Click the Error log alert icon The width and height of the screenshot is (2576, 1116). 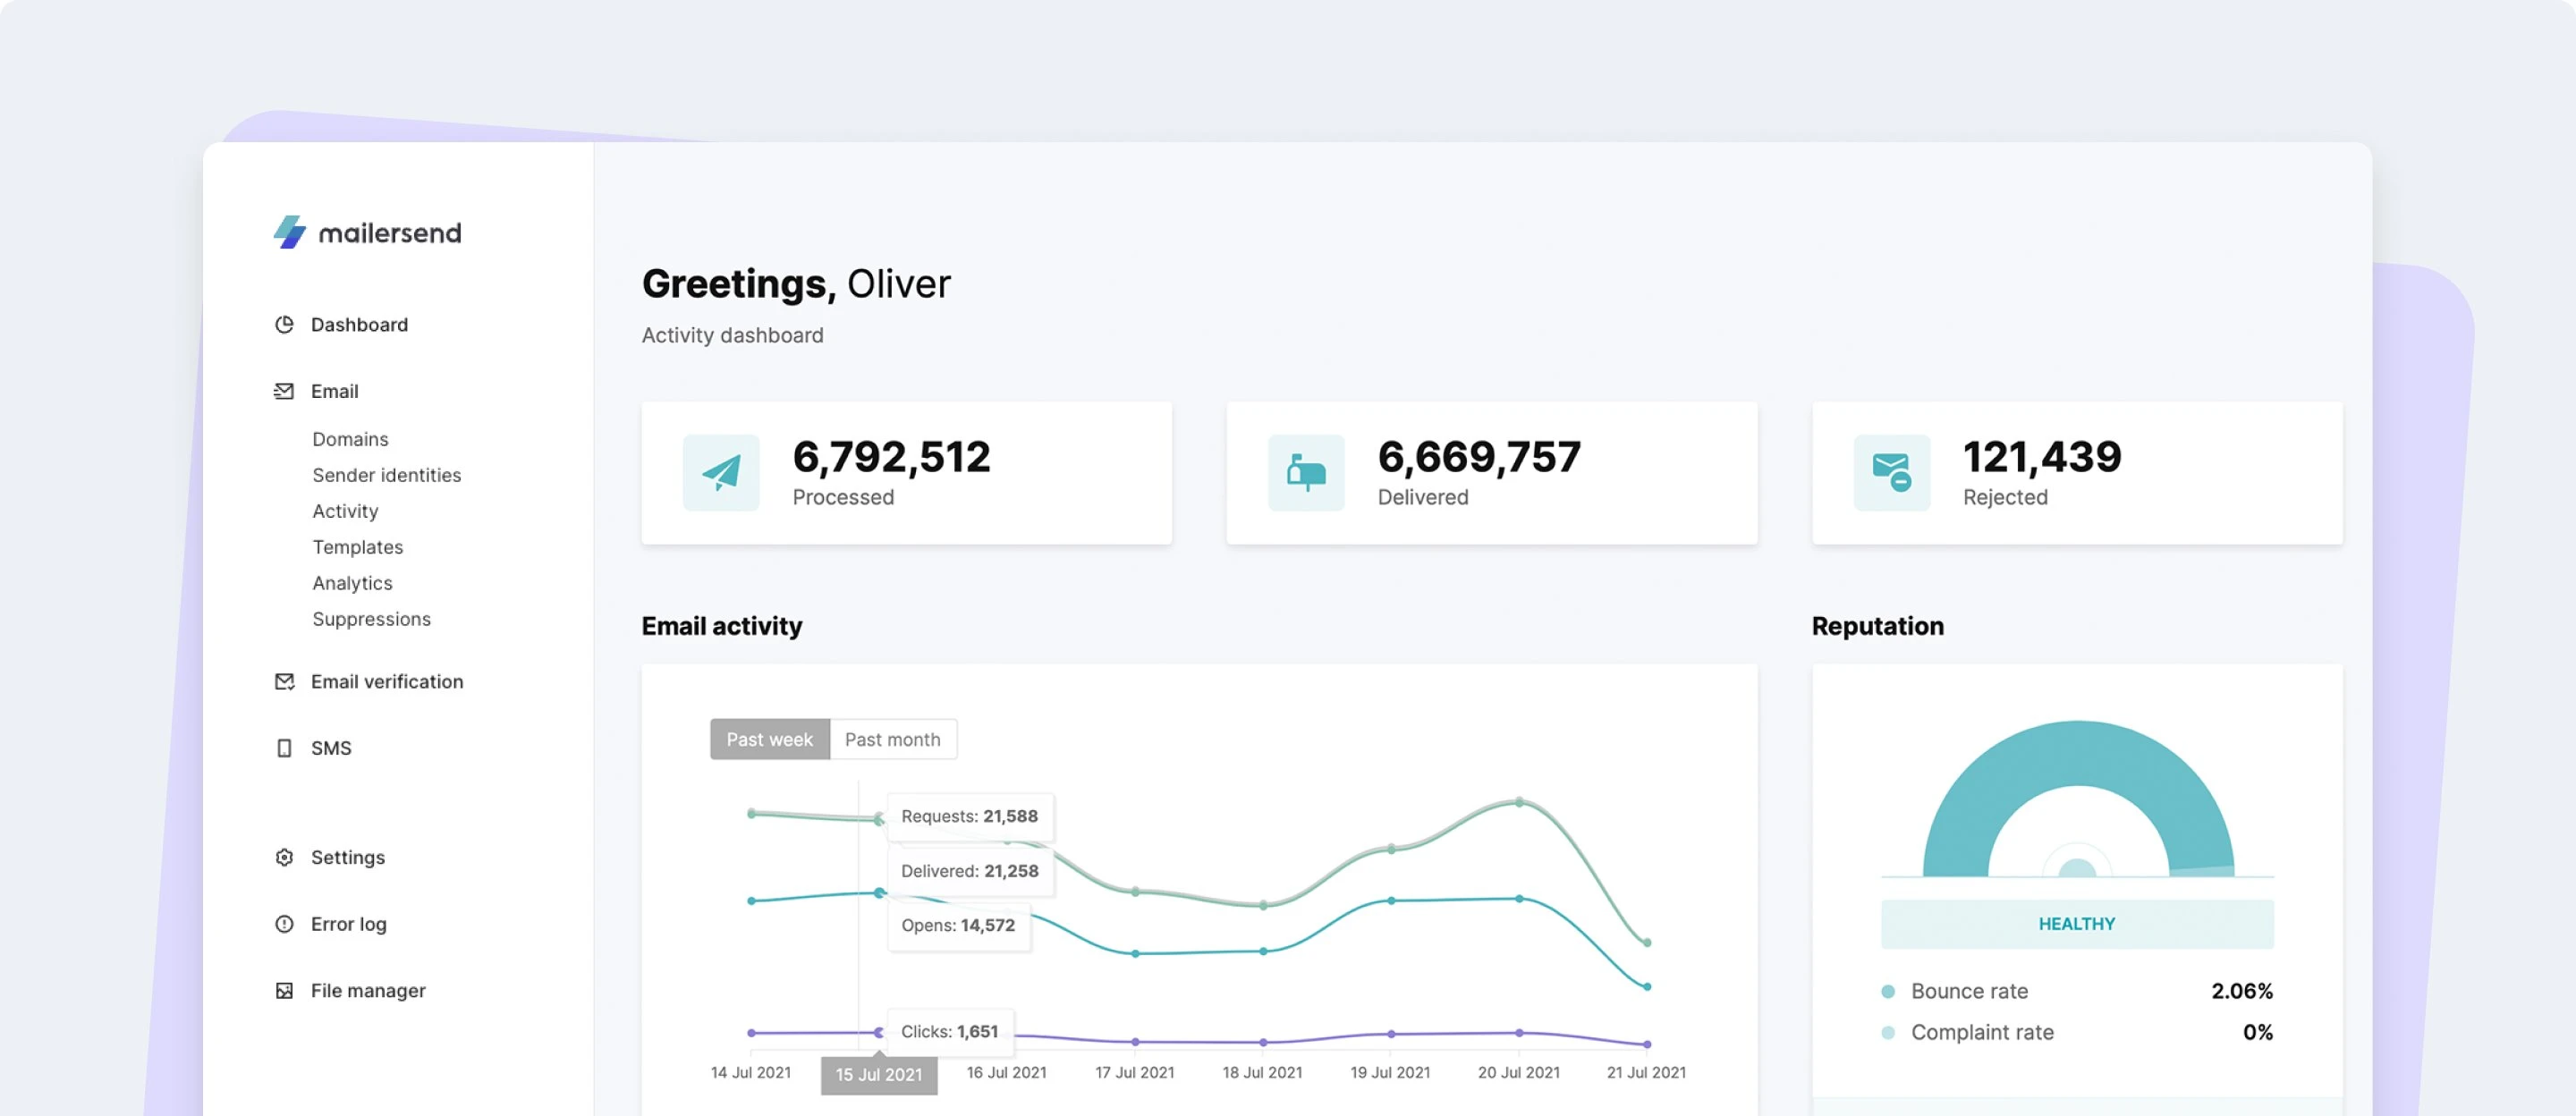(284, 924)
